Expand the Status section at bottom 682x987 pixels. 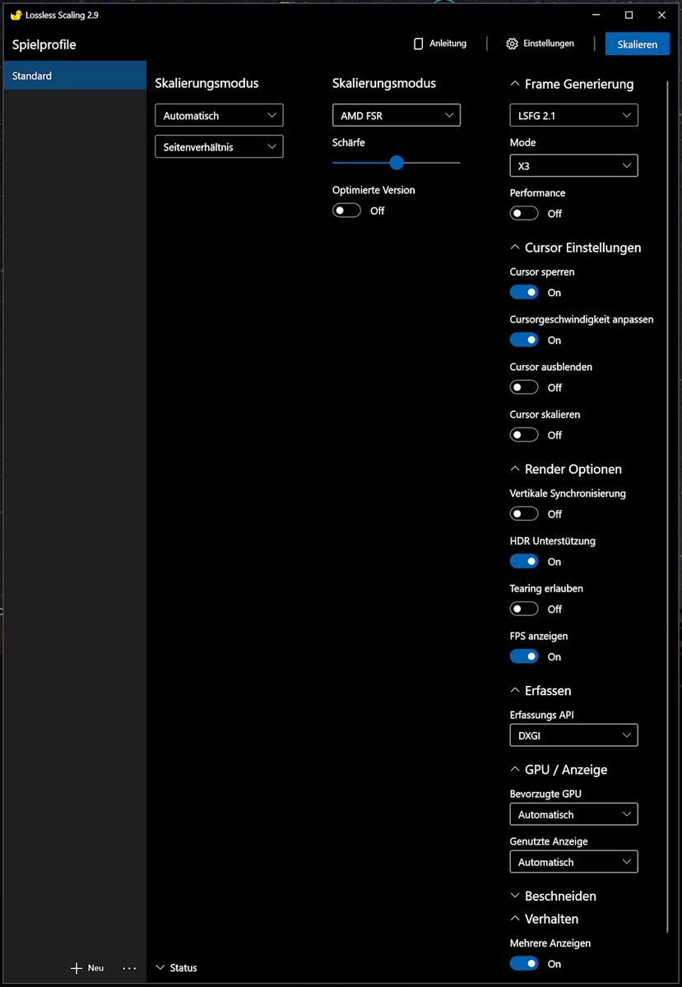pos(176,968)
